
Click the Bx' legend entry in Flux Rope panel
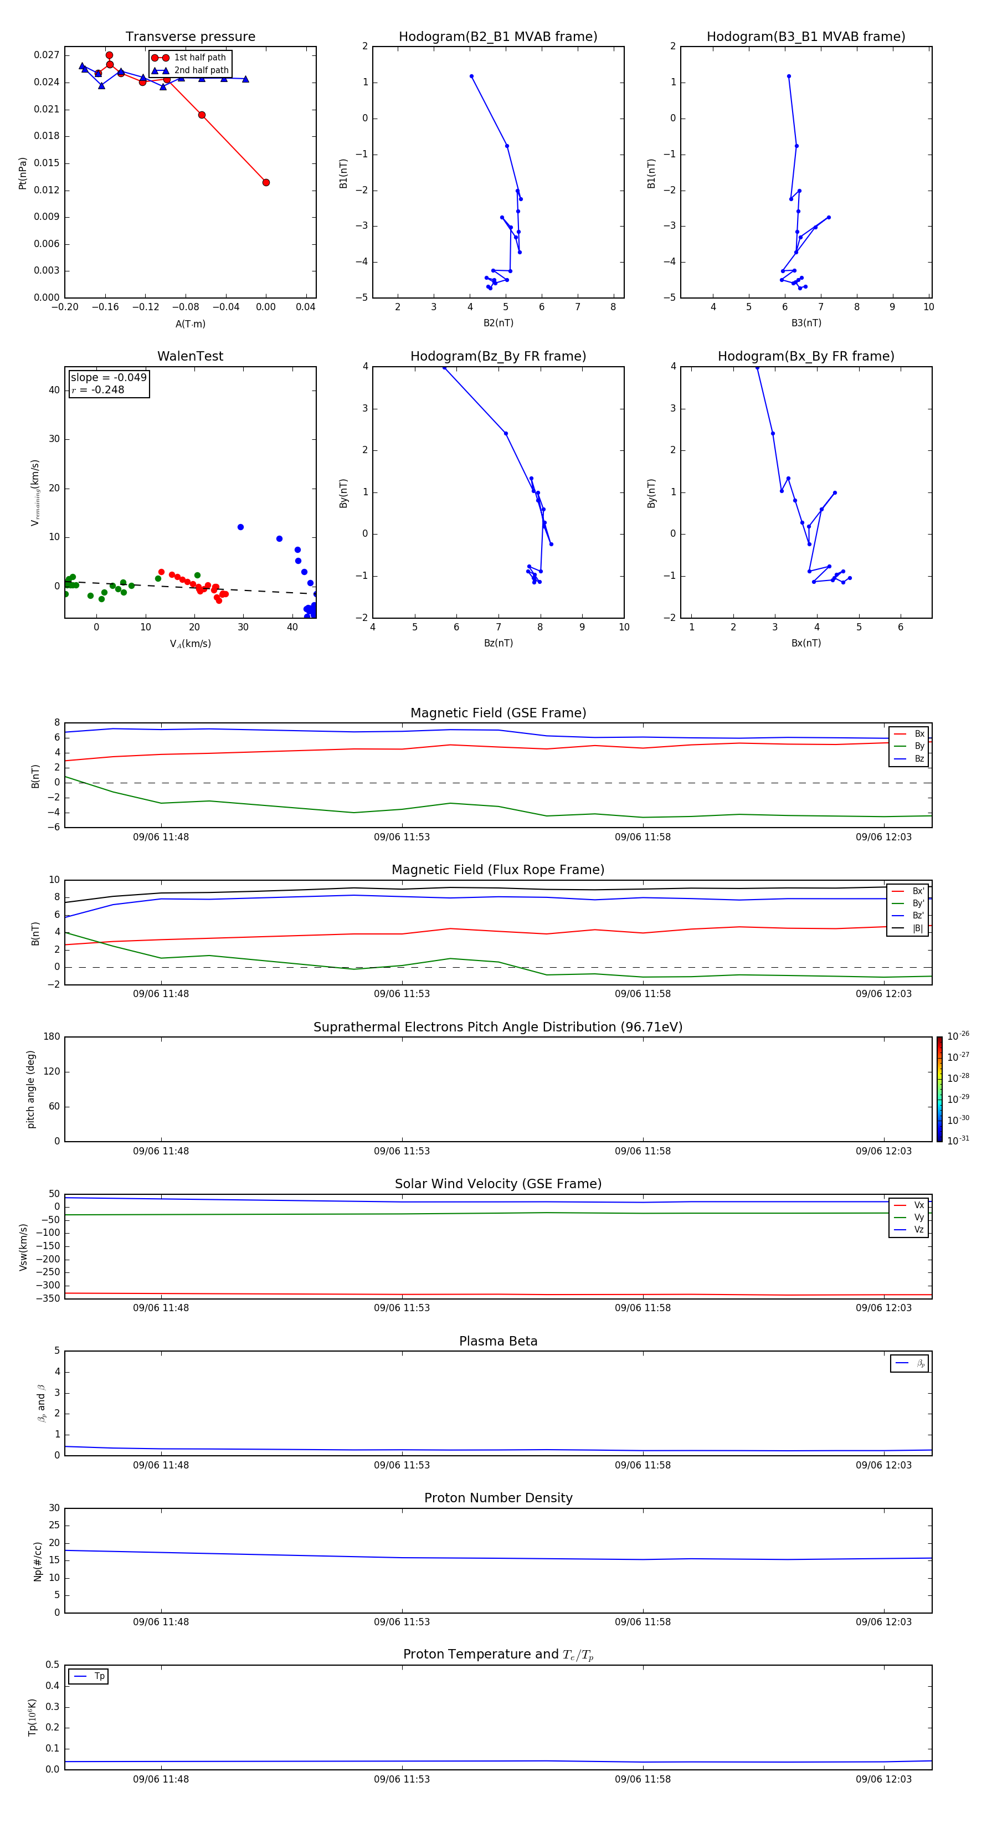pos(908,891)
